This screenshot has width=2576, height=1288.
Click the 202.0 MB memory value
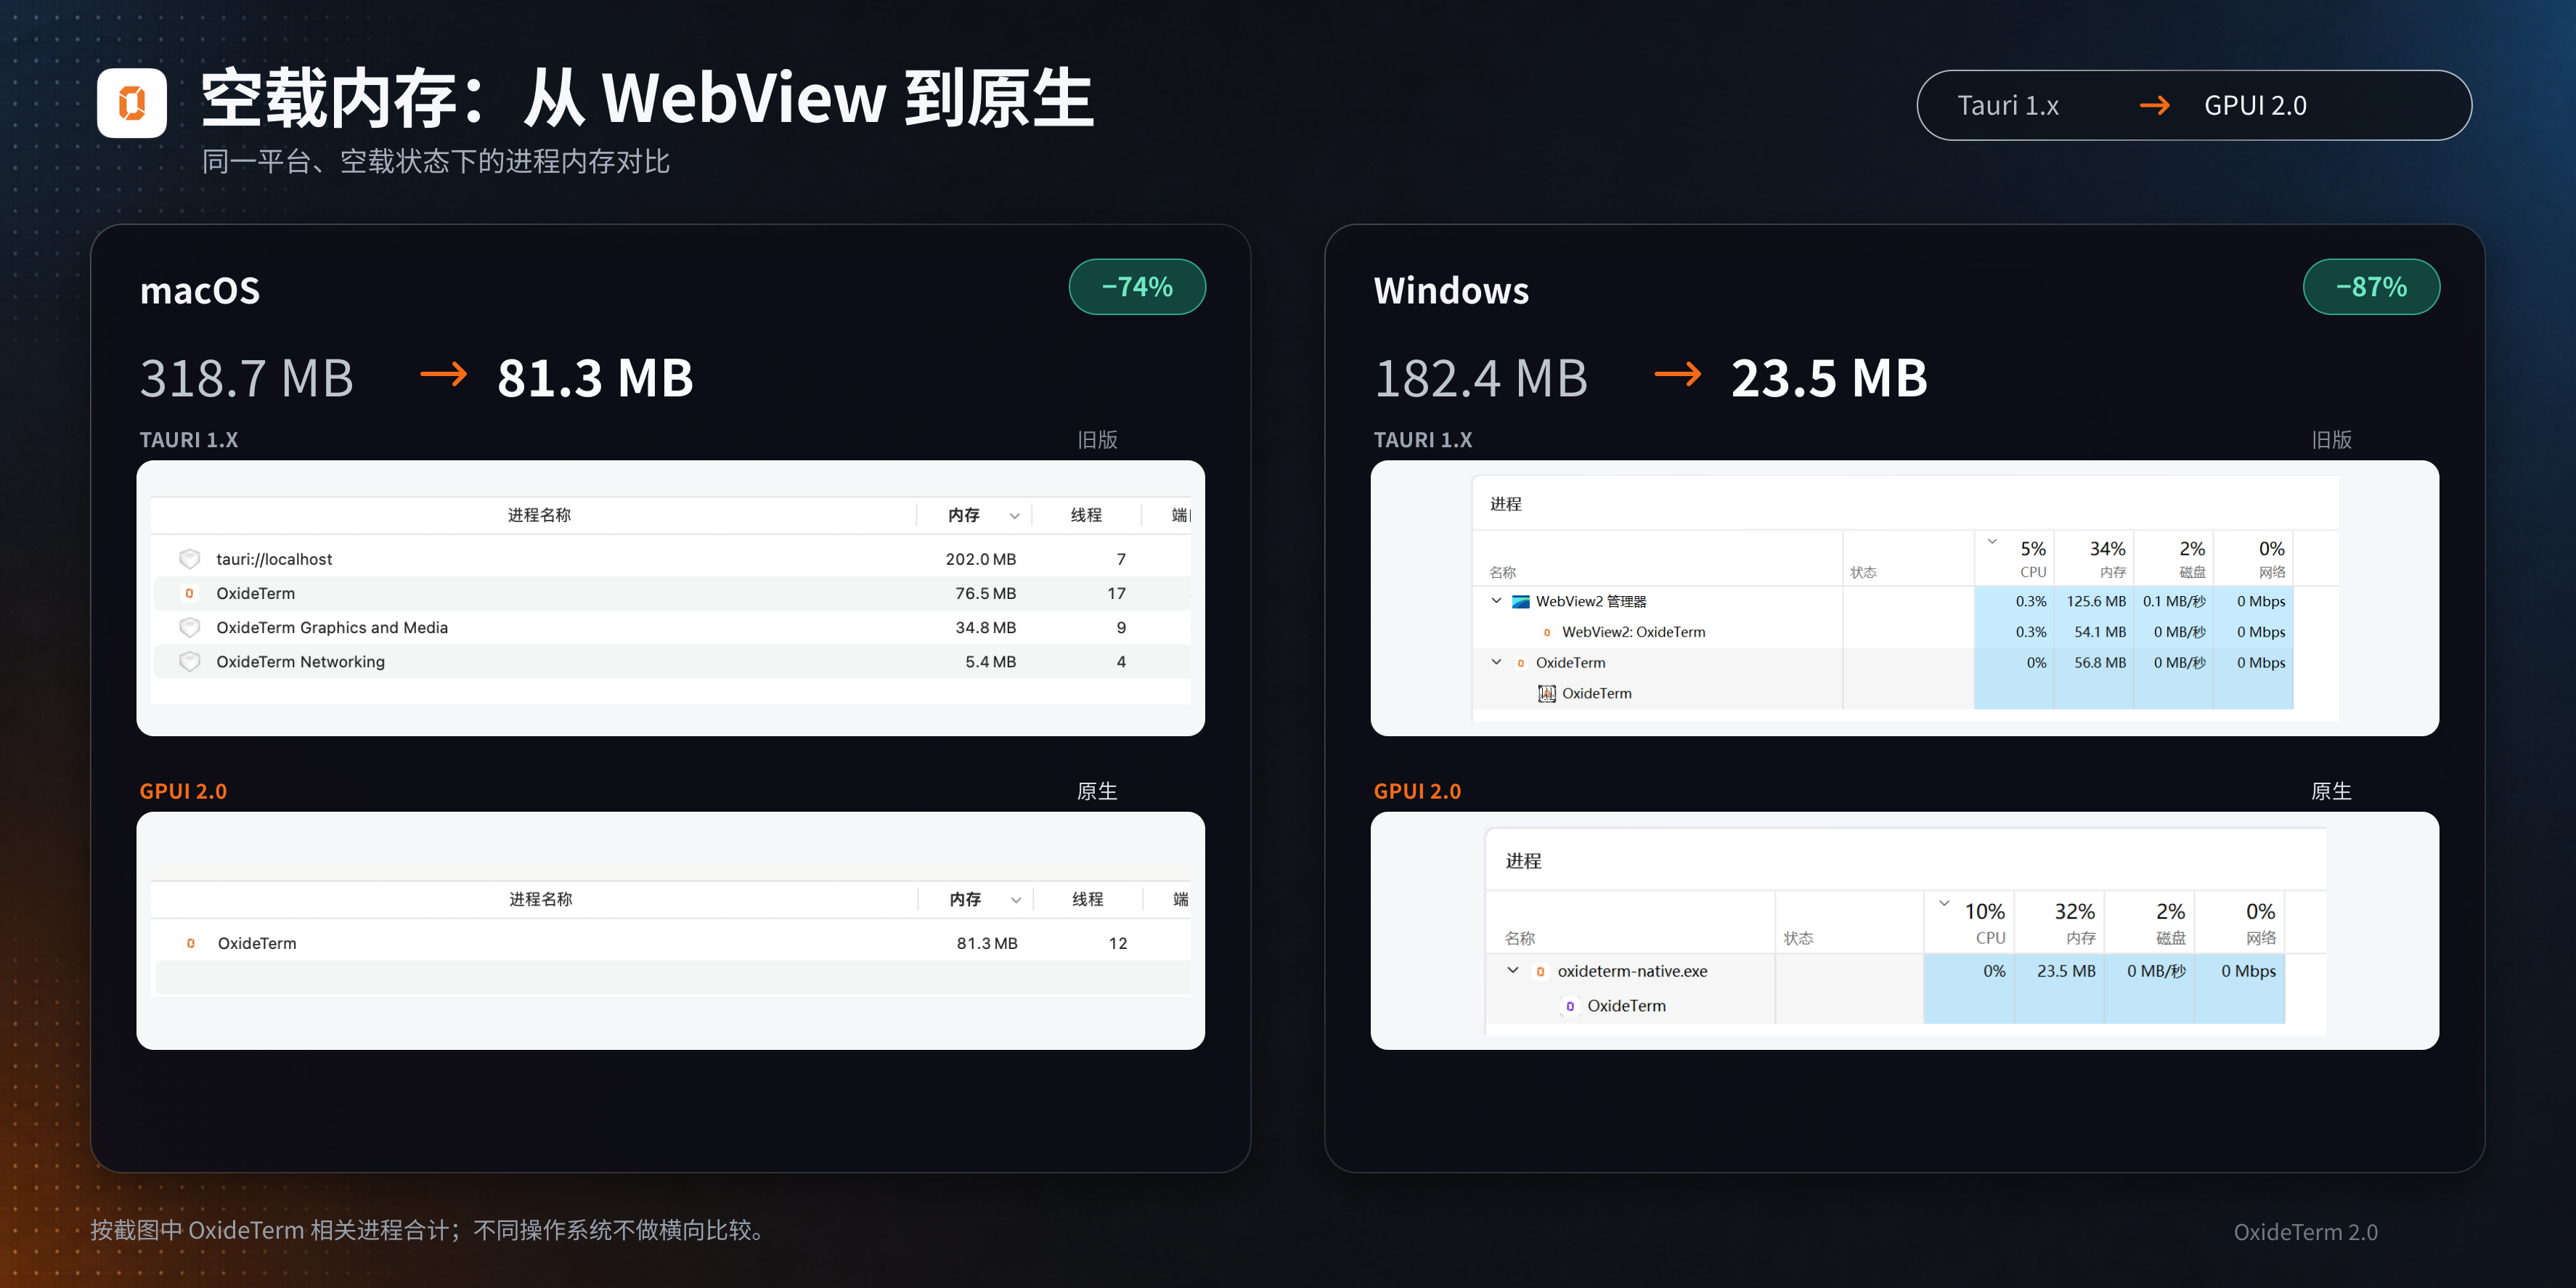[x=980, y=559]
